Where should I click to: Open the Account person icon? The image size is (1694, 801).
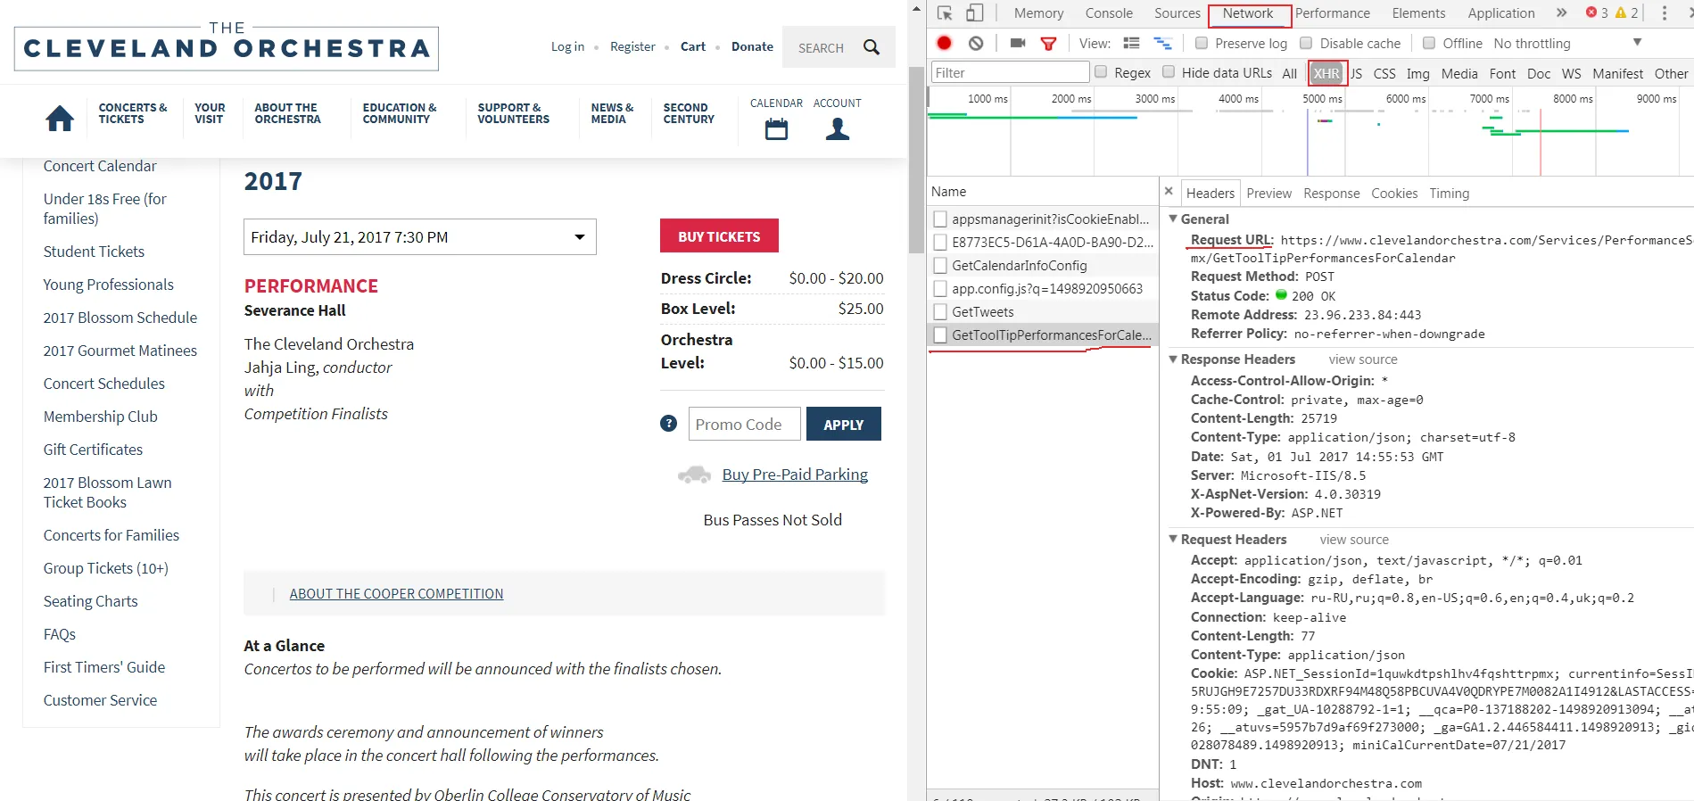[x=838, y=130]
